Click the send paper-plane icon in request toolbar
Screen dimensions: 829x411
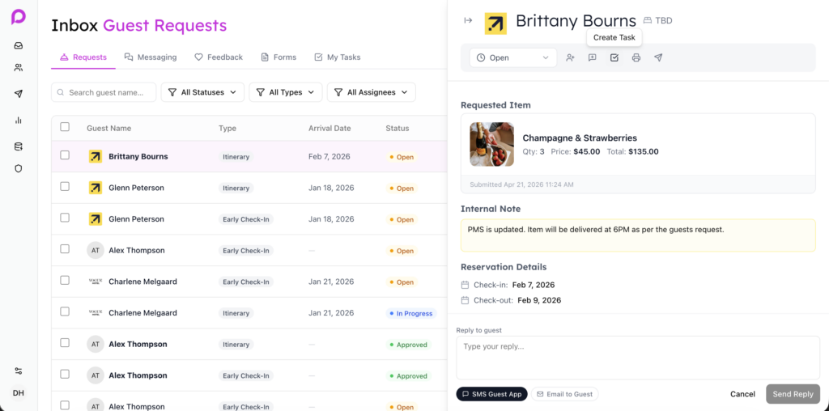pyautogui.click(x=658, y=57)
